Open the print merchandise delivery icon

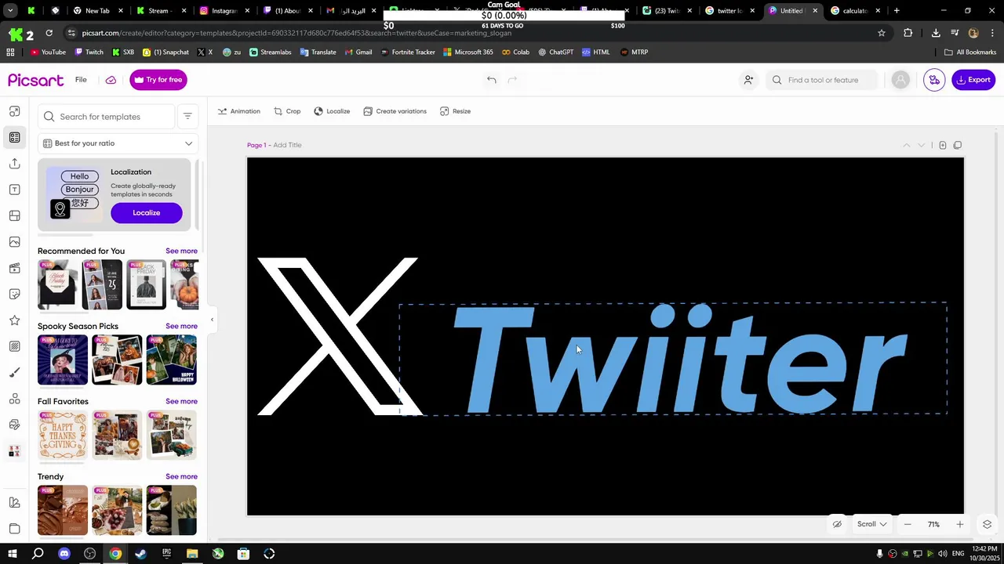coord(934,80)
